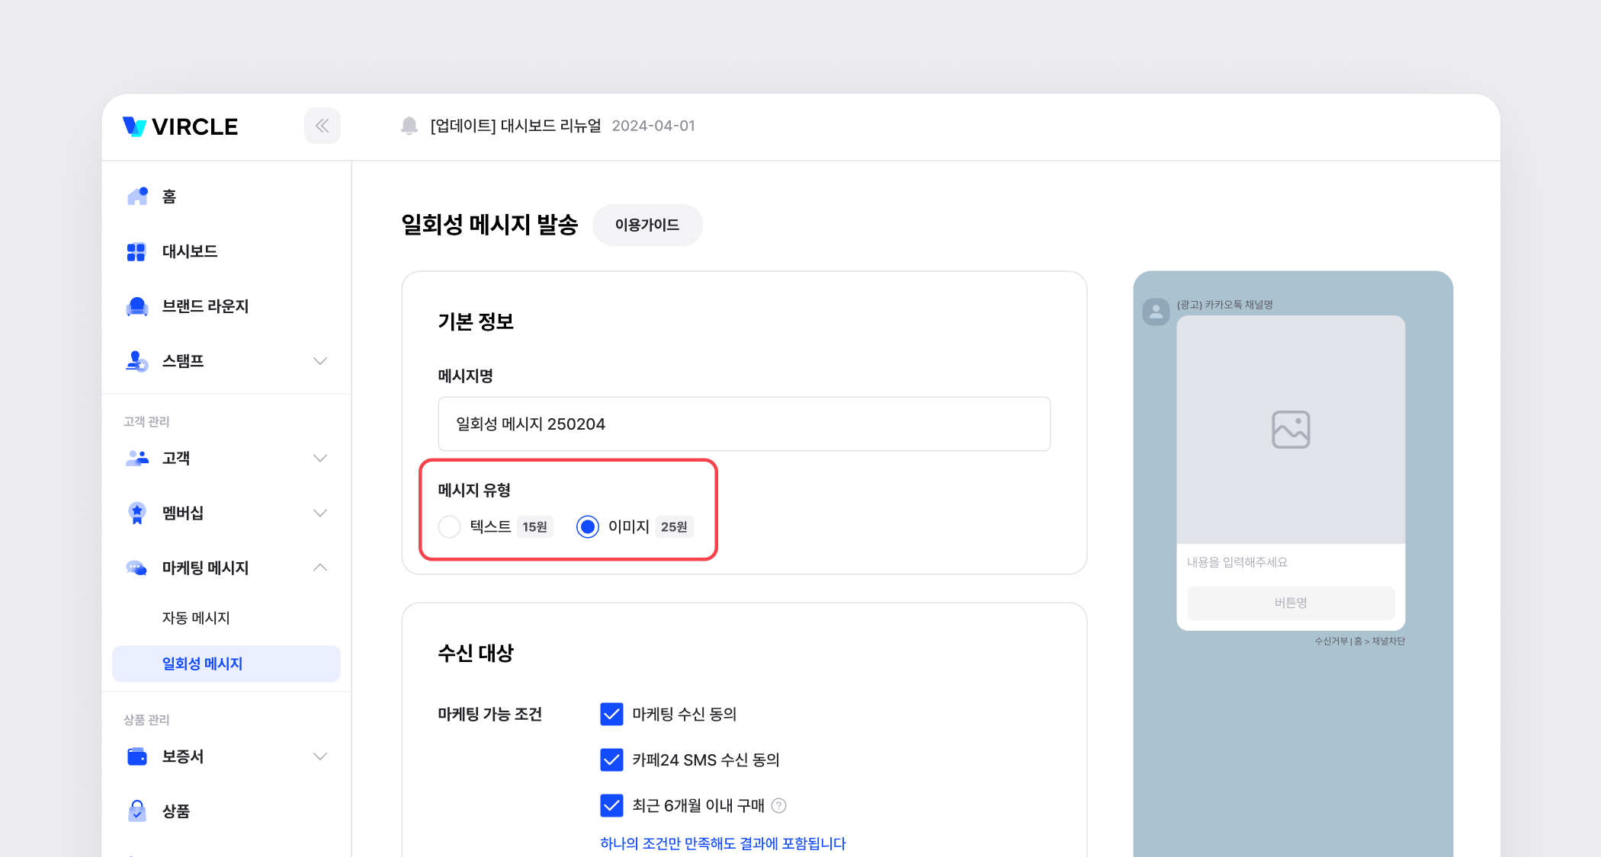The height and width of the screenshot is (857, 1601).
Task: Click the 이용가이드 button
Action: tap(646, 225)
